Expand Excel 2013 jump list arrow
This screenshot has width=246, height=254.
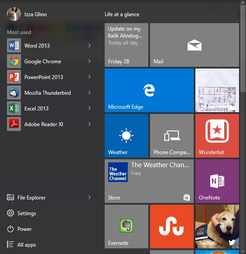point(89,108)
